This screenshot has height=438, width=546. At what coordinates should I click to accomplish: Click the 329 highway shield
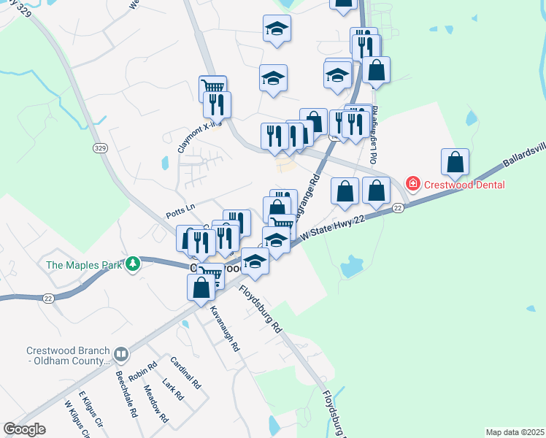coord(100,148)
